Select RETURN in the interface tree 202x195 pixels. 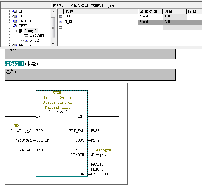point(25,45)
